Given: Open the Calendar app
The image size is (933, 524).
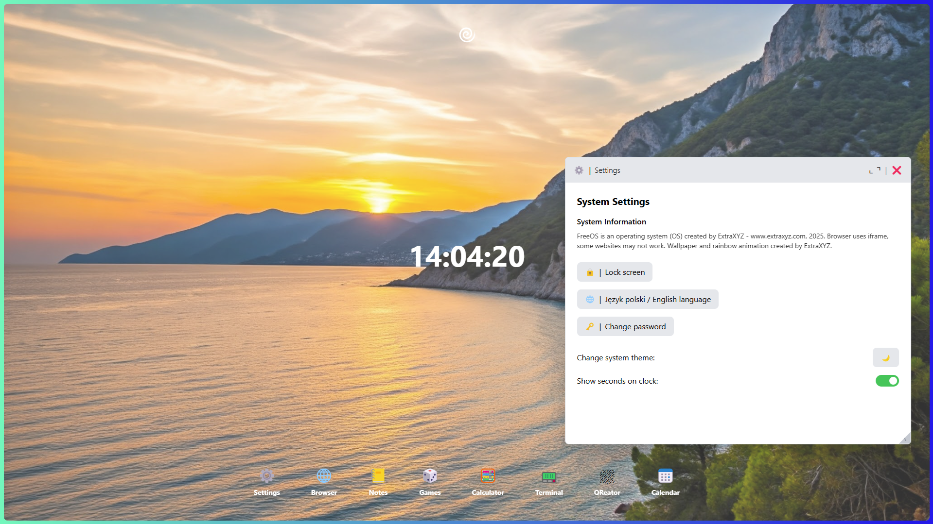Looking at the screenshot, I should pyautogui.click(x=665, y=475).
